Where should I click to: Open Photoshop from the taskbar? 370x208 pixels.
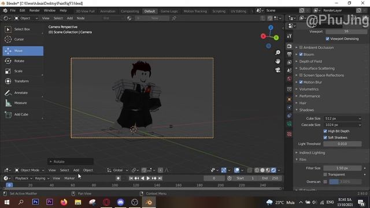point(35,202)
